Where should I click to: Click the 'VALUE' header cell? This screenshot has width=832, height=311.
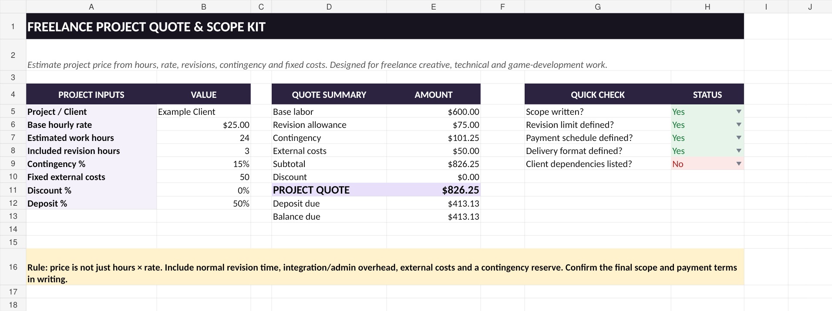coord(204,94)
